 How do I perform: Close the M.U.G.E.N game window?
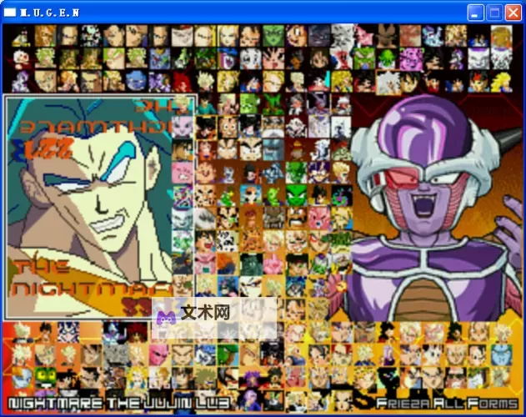[513, 12]
